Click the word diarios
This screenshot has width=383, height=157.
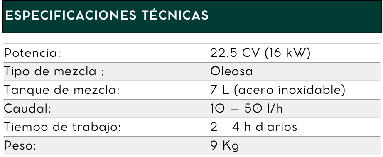276,127
